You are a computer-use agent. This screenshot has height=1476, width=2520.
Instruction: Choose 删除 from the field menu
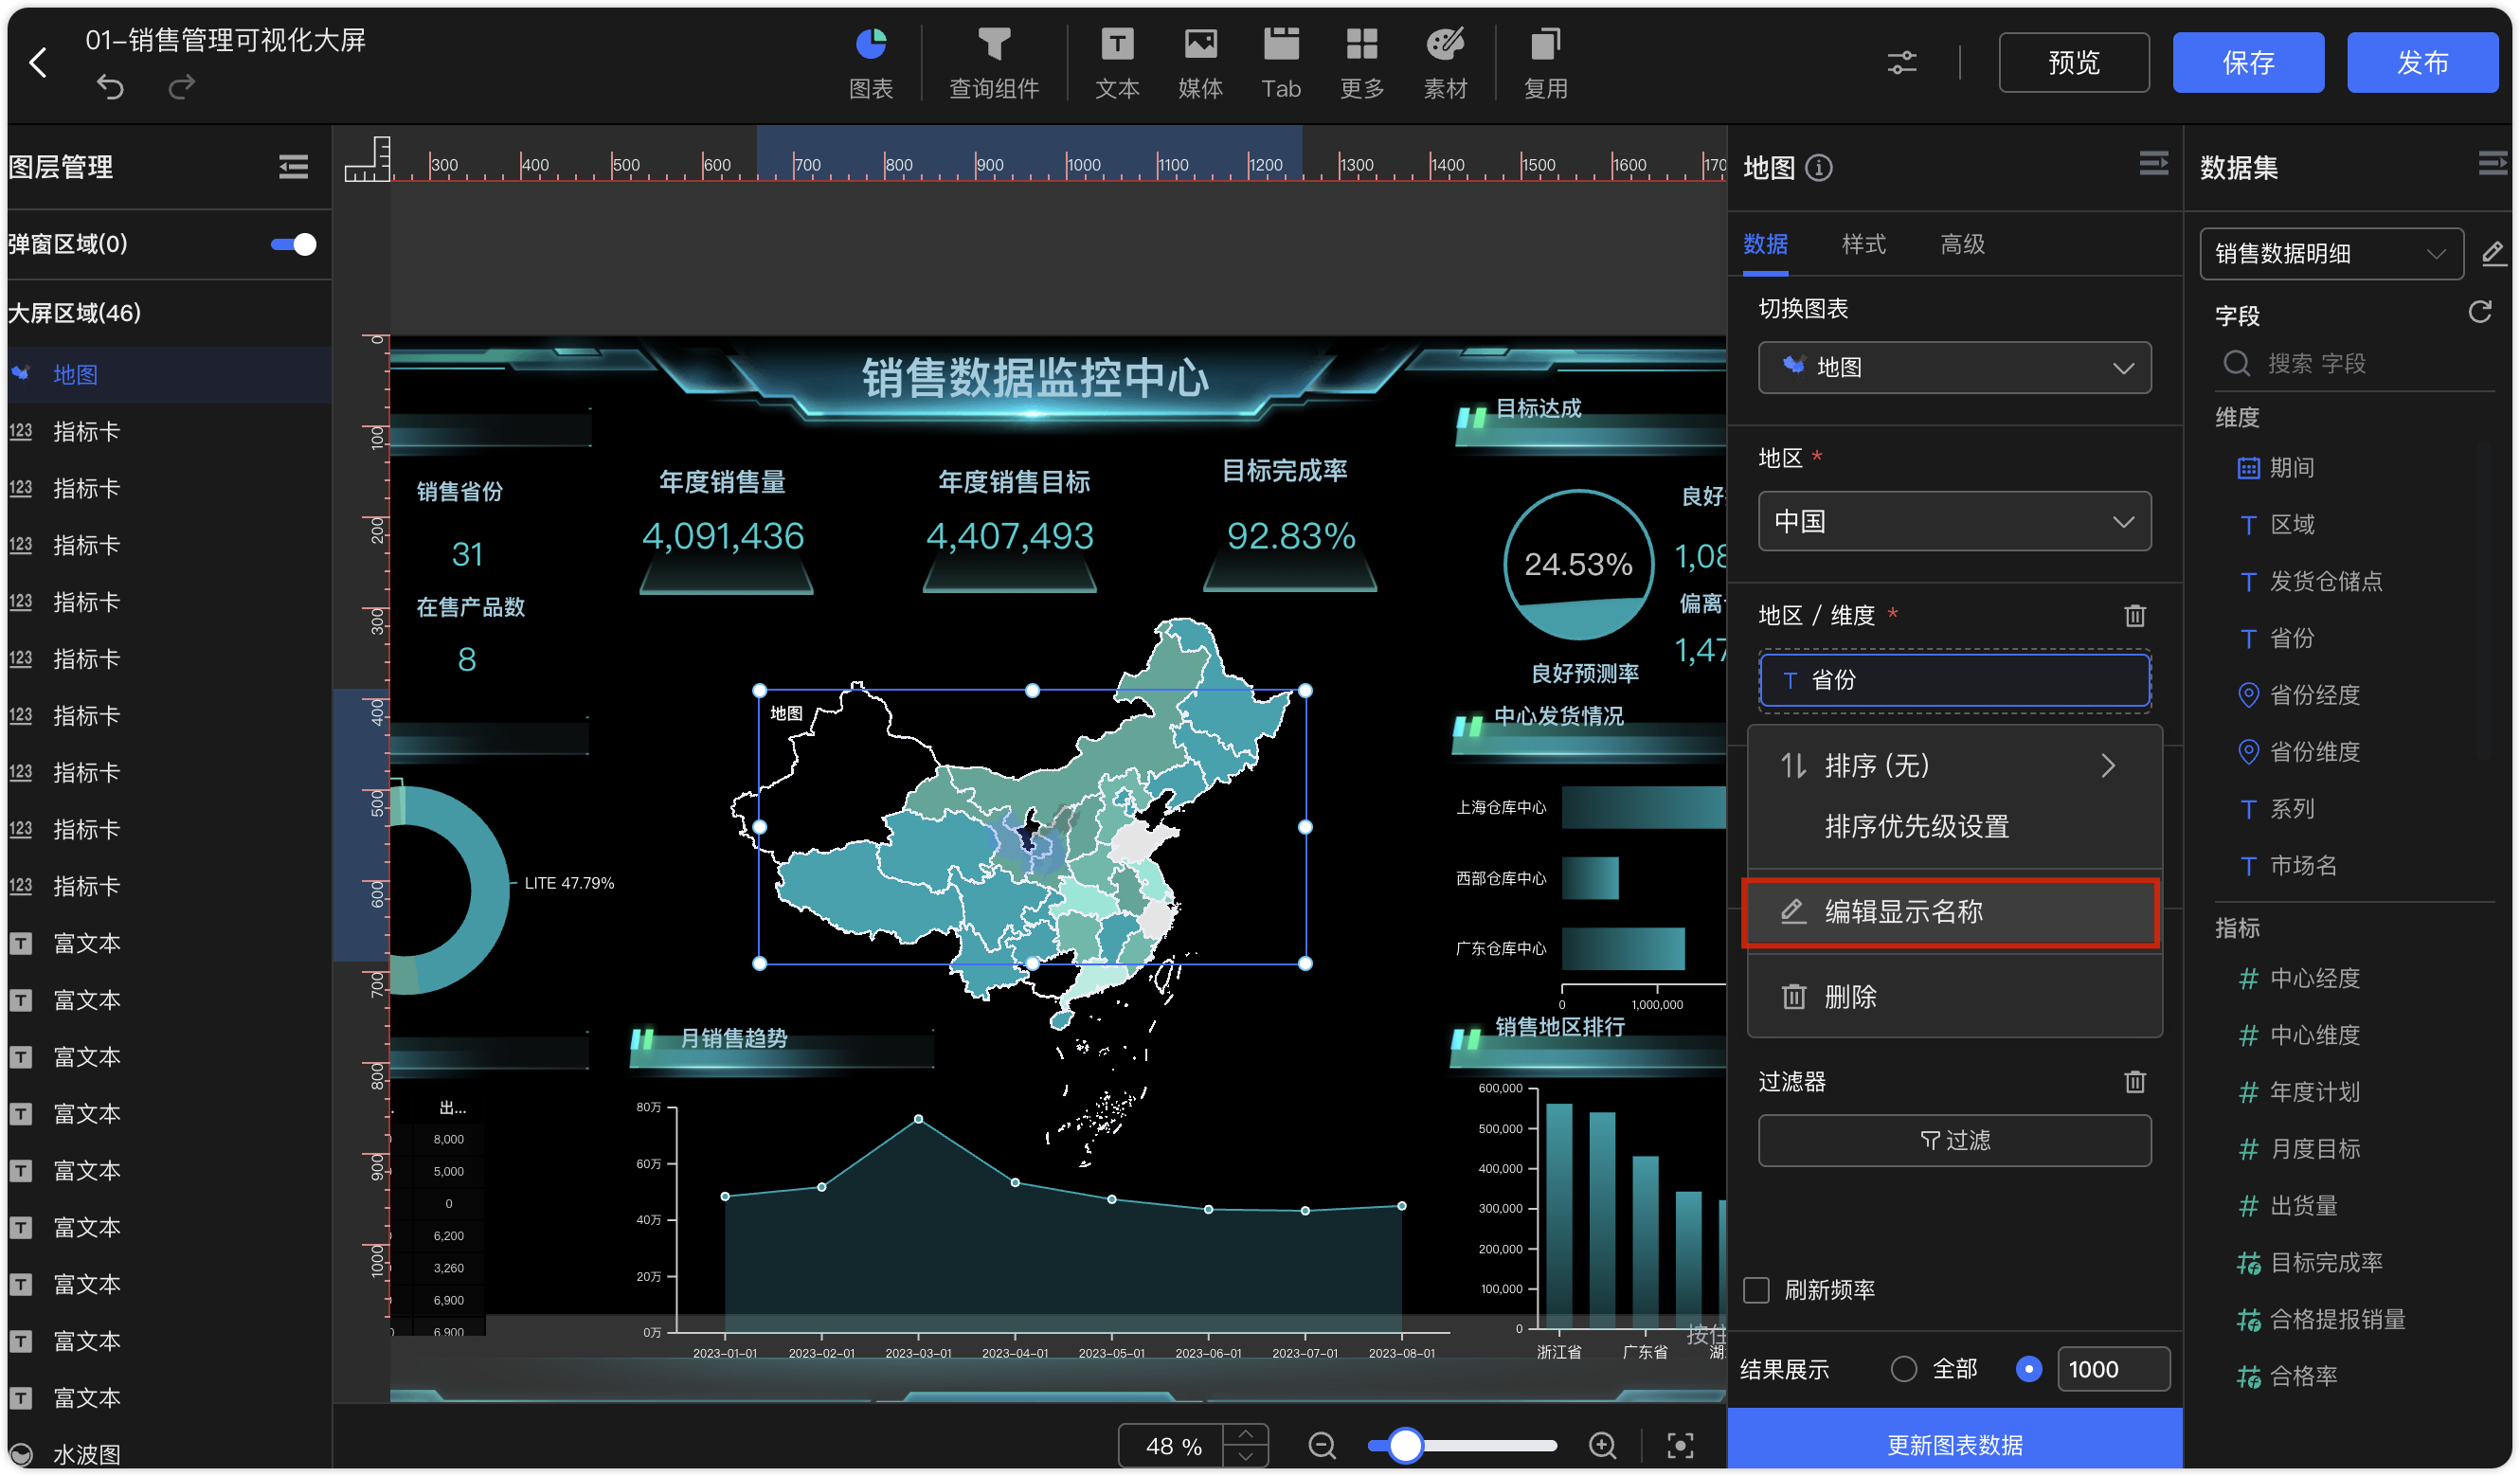click(1954, 997)
